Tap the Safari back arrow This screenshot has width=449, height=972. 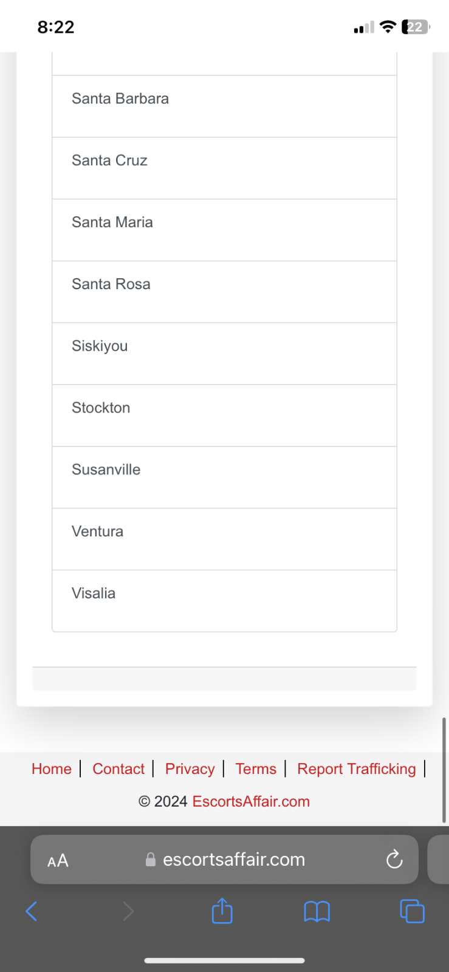click(32, 911)
